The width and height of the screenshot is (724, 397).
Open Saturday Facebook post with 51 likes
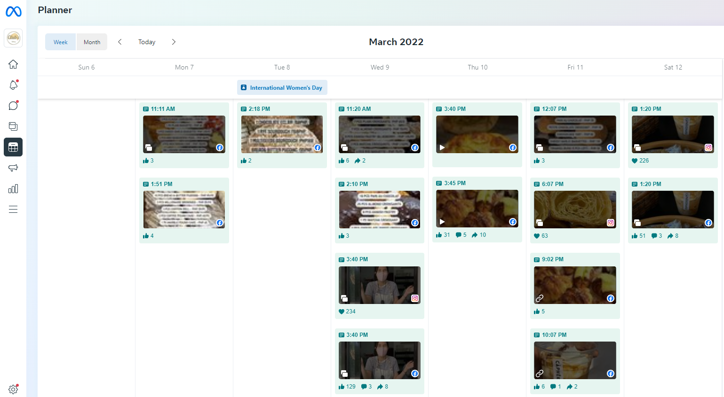(673, 210)
